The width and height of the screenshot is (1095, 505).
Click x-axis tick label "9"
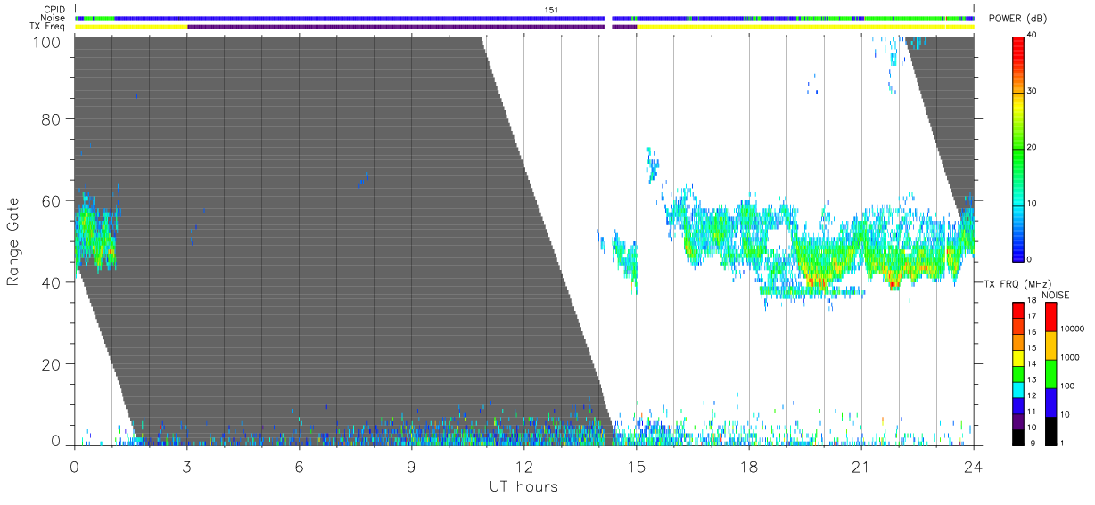[x=411, y=467]
